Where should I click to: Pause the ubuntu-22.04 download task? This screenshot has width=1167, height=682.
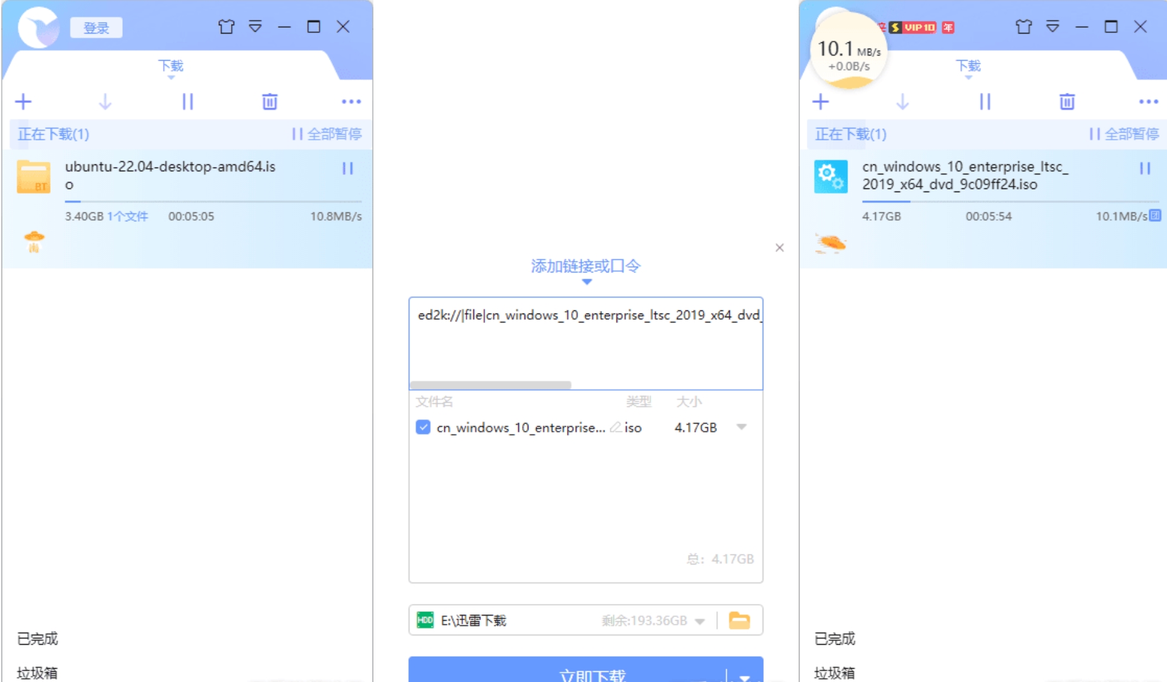pos(347,169)
